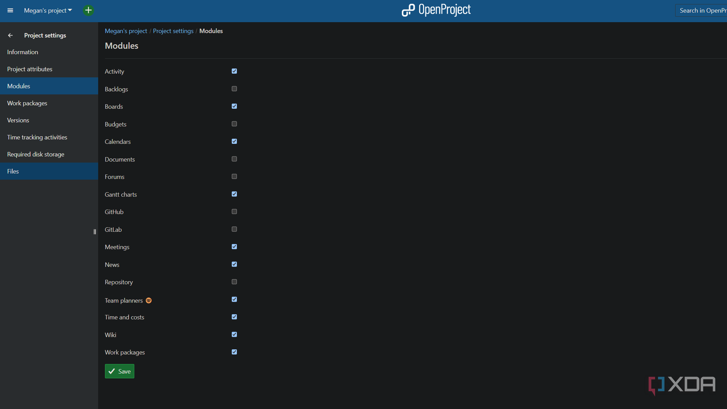Open Information settings in sidebar
This screenshot has height=409, width=727.
[x=49, y=52]
